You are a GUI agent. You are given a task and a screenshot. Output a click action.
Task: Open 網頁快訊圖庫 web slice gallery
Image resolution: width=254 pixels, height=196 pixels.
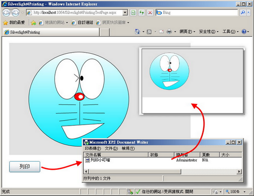tap(113, 23)
